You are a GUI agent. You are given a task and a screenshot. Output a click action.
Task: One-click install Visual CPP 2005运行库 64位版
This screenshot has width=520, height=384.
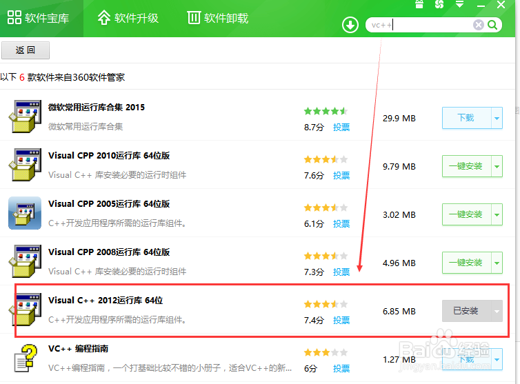pos(466,214)
